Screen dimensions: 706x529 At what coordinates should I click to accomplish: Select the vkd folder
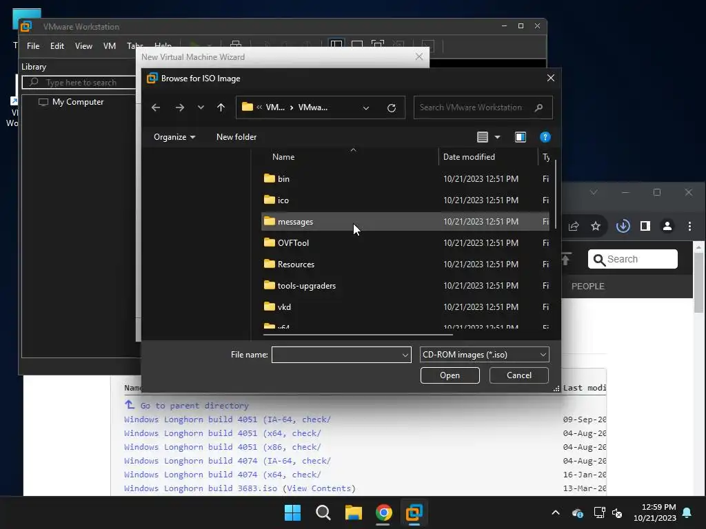pos(405,307)
